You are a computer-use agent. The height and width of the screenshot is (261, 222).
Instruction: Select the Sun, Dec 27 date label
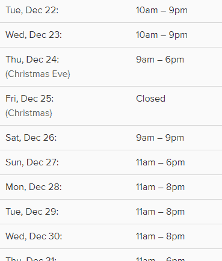[x=32, y=162]
